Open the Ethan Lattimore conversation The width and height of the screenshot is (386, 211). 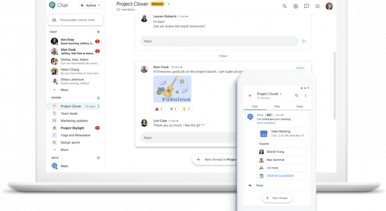pyautogui.click(x=75, y=81)
